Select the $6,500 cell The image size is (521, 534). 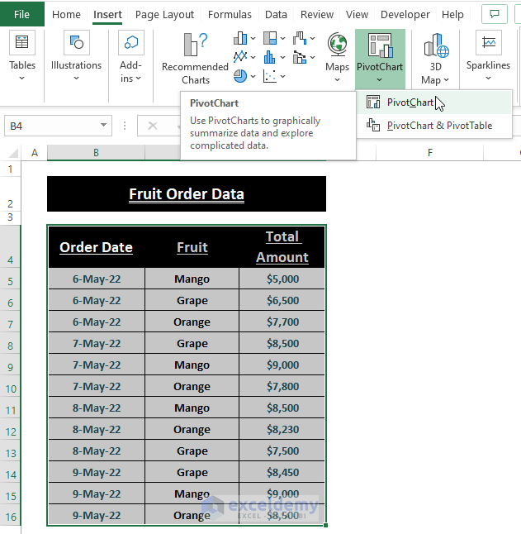[x=282, y=300]
